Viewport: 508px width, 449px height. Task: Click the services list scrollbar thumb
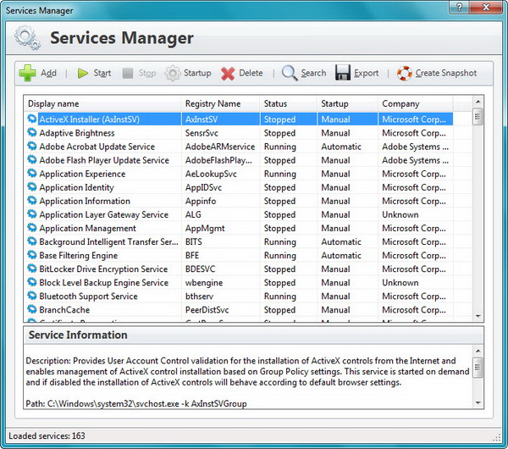pos(478,117)
